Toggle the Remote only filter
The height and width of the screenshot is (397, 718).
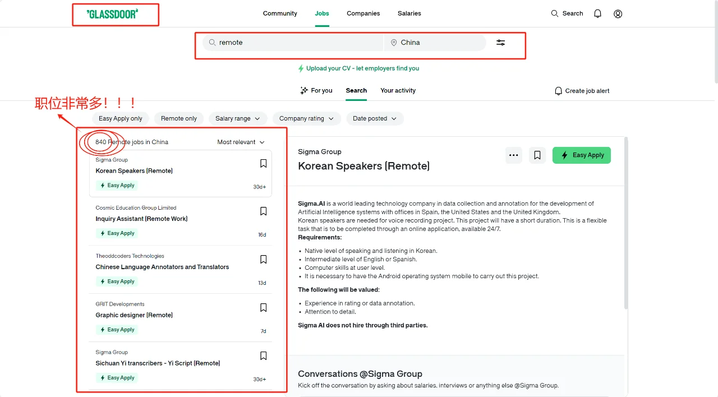pyautogui.click(x=179, y=118)
